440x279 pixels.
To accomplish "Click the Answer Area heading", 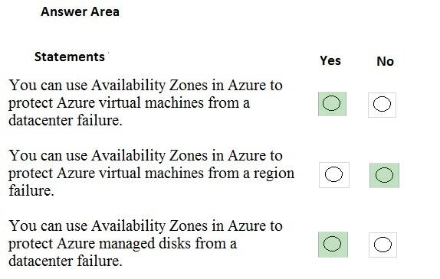I will point(80,11).
